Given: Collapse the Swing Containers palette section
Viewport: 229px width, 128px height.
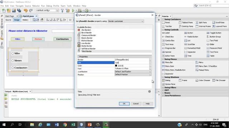Looking at the screenshot, I should [163, 19].
